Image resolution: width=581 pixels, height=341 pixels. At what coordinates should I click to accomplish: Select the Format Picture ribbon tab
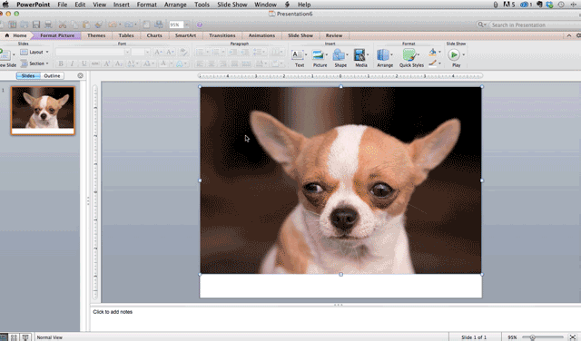[57, 35]
